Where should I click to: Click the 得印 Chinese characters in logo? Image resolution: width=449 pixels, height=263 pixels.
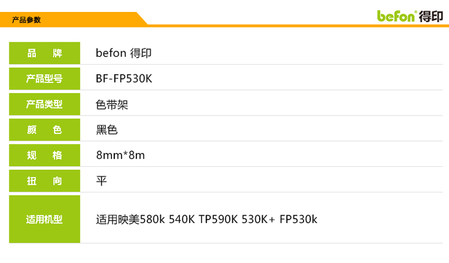(431, 16)
